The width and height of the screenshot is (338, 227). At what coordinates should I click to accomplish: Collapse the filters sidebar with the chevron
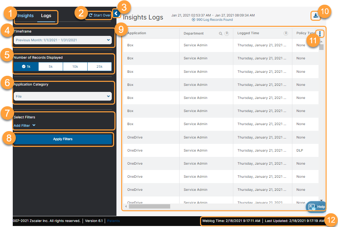point(116,13)
